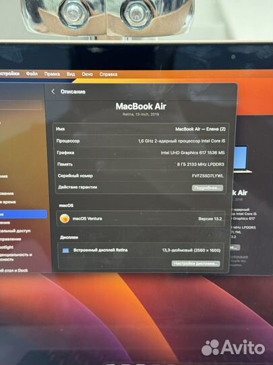Click the Серийный номер label
The image size is (273, 365).
(75, 176)
